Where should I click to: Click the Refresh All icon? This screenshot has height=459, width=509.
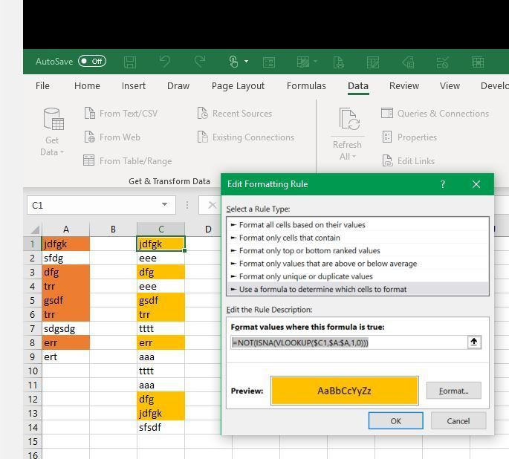pyautogui.click(x=349, y=120)
